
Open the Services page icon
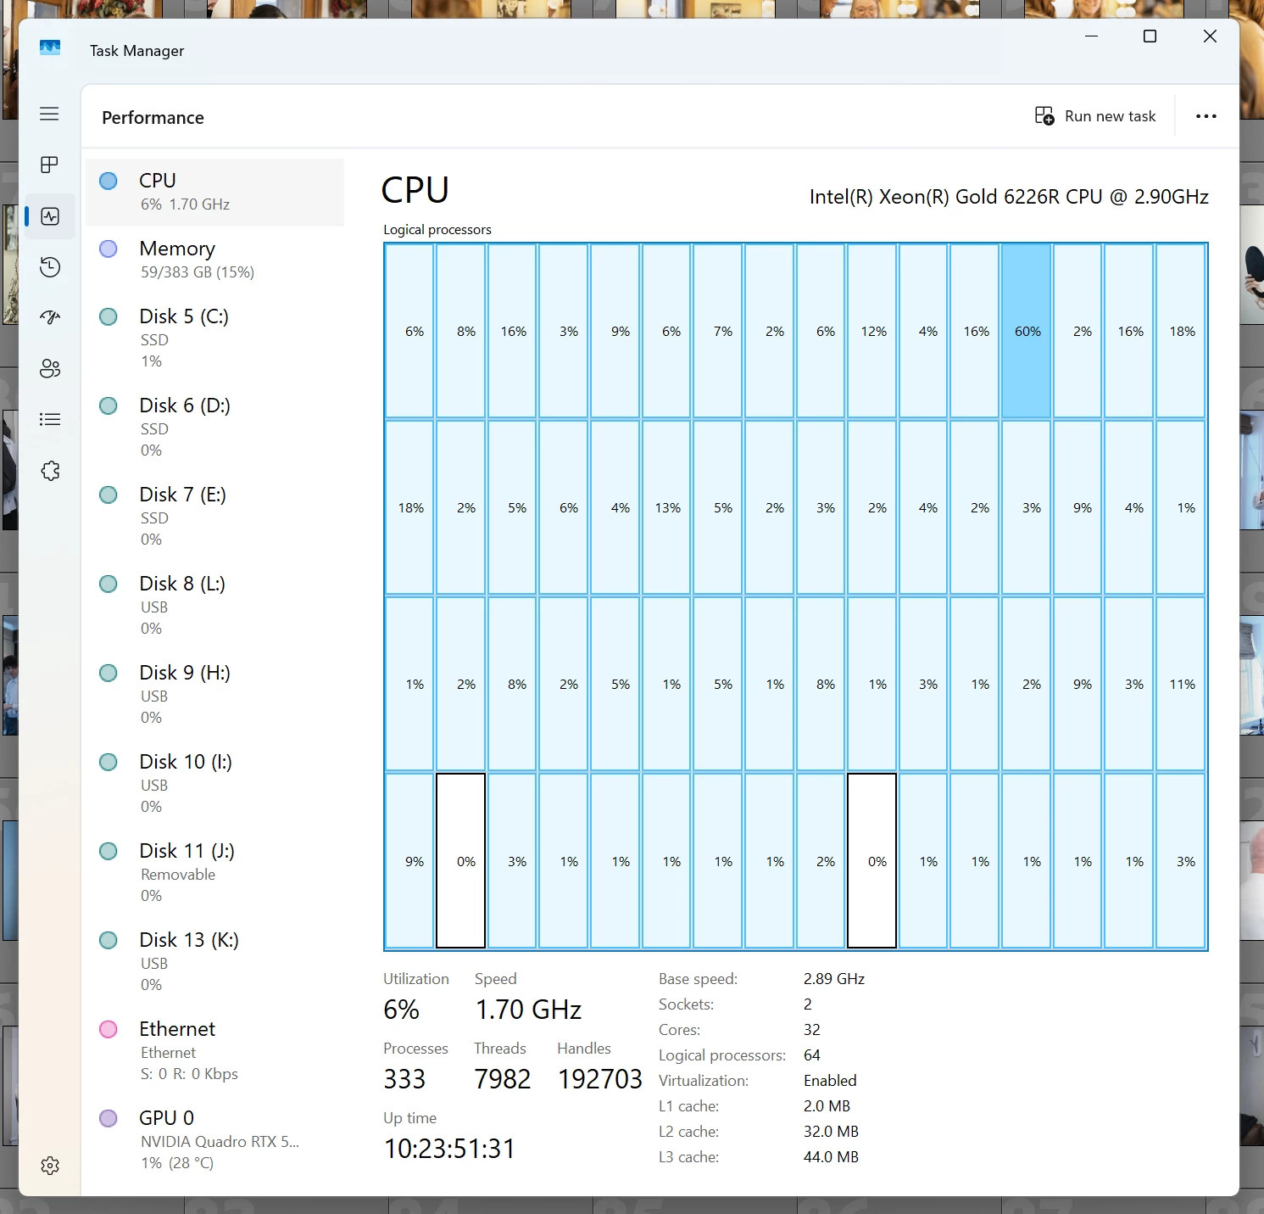pos(50,471)
